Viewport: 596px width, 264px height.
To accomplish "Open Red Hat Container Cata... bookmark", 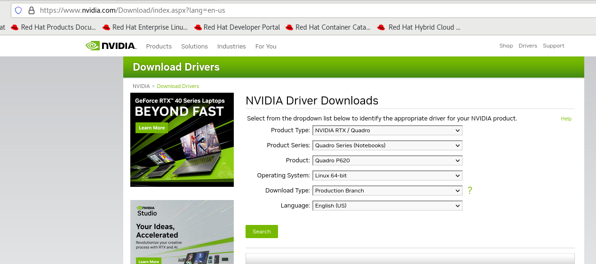I will [328, 27].
